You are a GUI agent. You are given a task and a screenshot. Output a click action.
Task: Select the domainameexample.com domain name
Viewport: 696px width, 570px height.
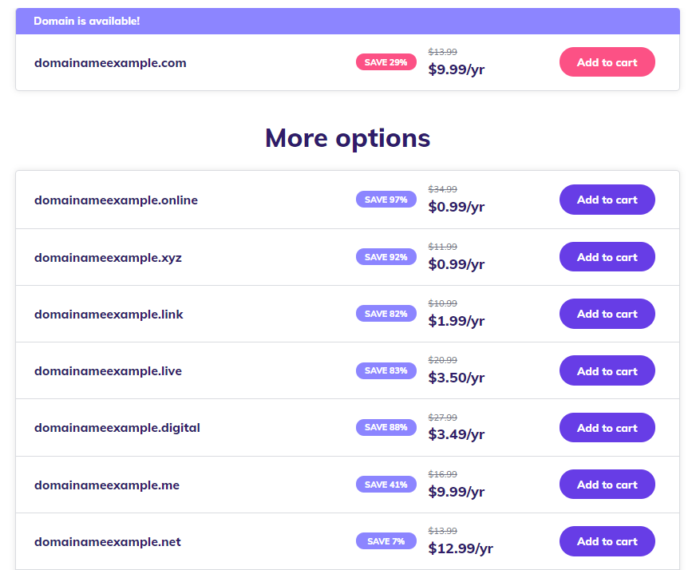click(x=110, y=63)
